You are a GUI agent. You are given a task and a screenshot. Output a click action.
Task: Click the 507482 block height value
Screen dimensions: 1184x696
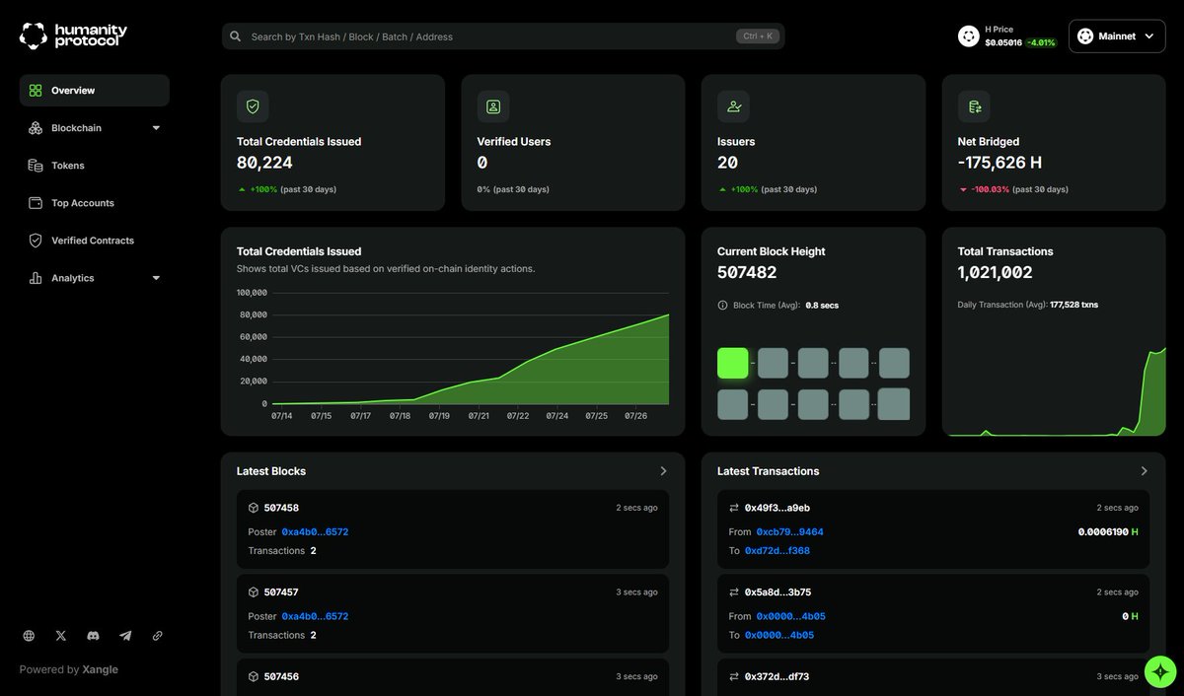coord(747,273)
